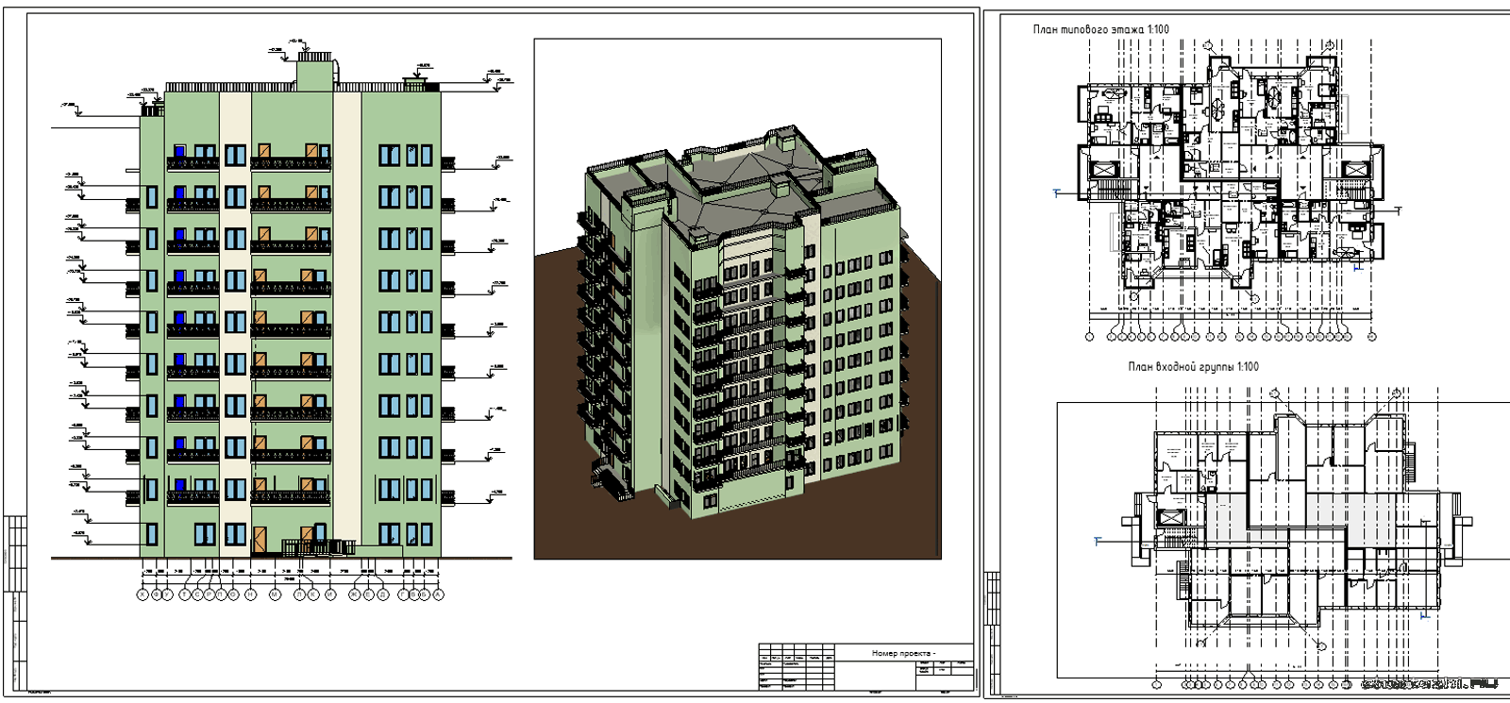Click the 'План входной группы 1:100' title
This screenshot has height=703, width=1510.
pos(1193,366)
